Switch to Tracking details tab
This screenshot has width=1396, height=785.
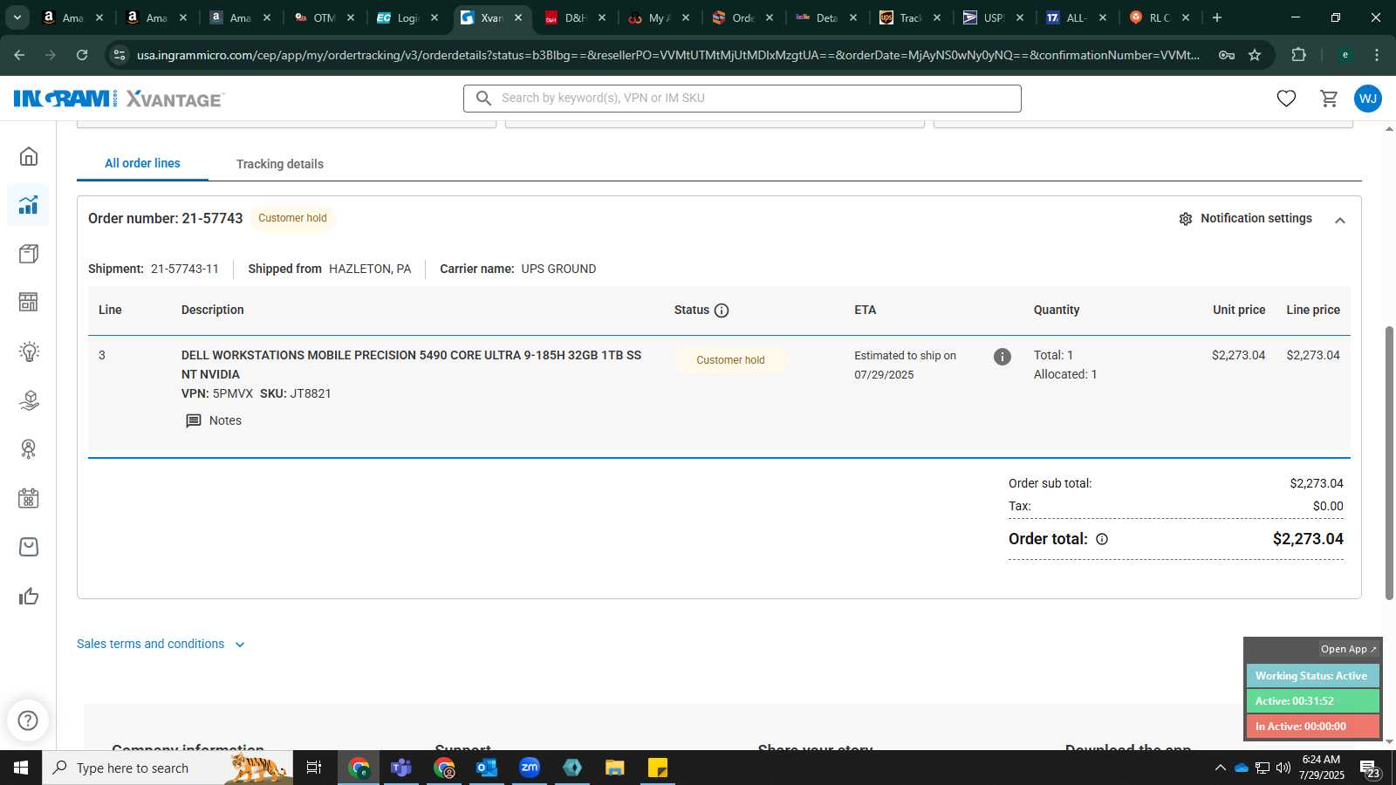pos(280,164)
